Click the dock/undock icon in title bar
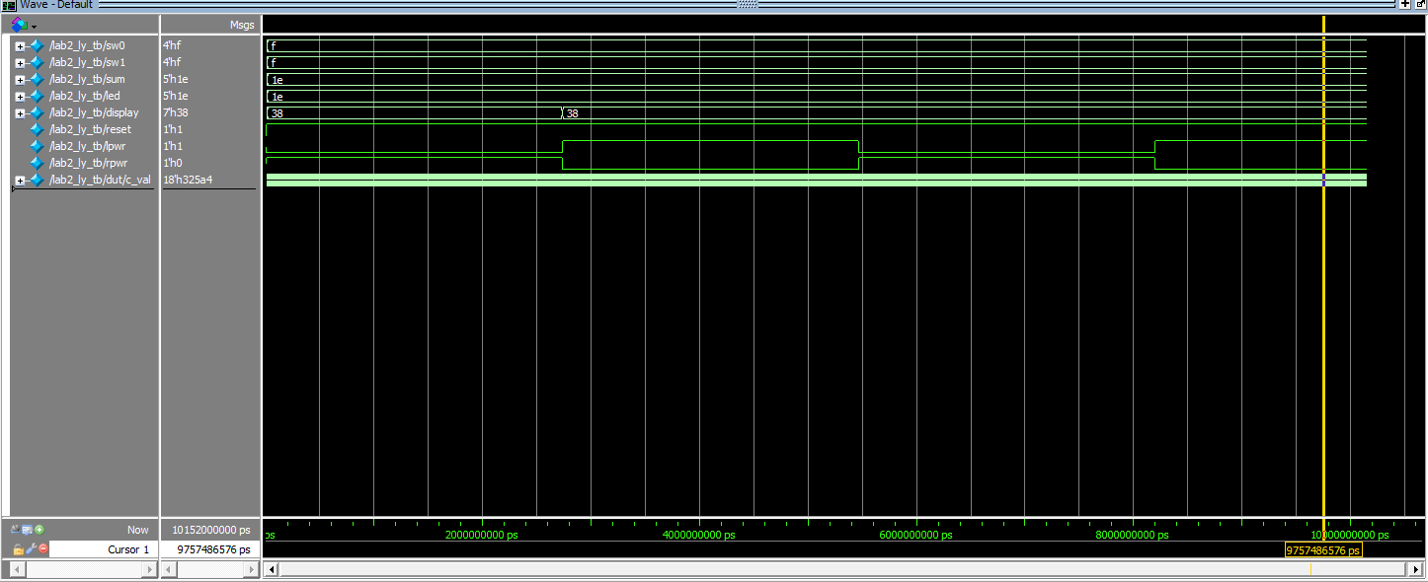 1419,5
